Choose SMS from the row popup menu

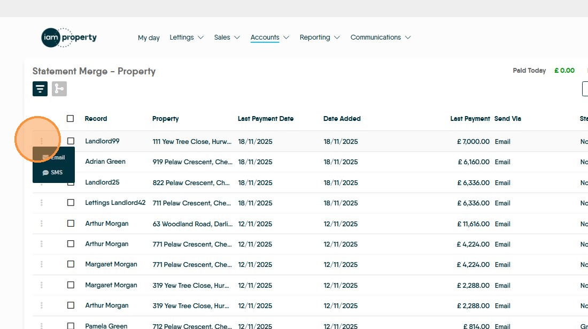coord(53,172)
